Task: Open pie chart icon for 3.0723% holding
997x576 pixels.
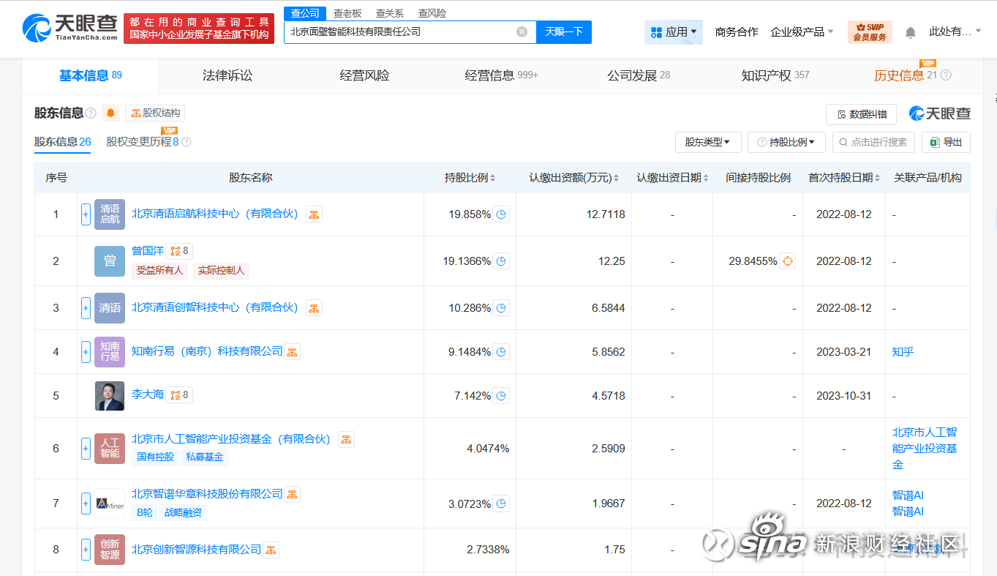Action: 501,504
